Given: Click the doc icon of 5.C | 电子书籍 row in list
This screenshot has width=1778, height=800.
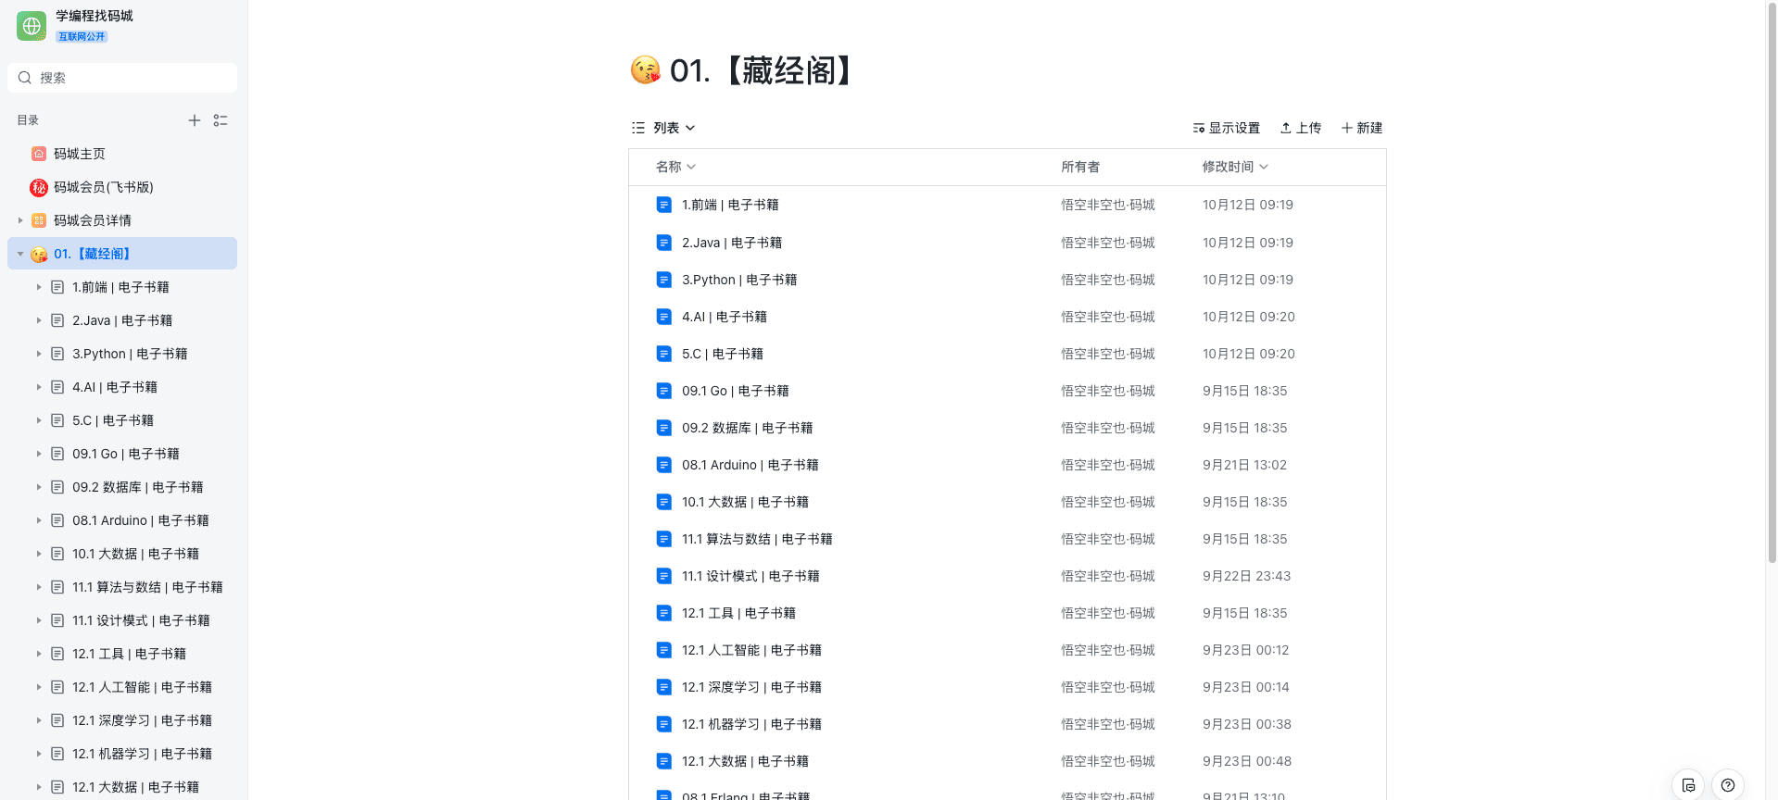Looking at the screenshot, I should pos(663,354).
